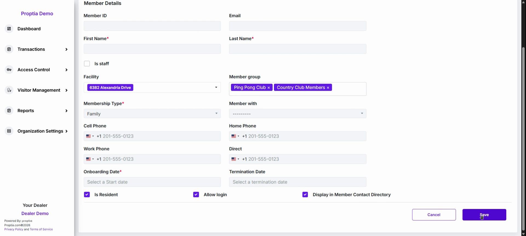
Task: Toggle Display in Member Contact Directory checkbox
Action: point(305,194)
